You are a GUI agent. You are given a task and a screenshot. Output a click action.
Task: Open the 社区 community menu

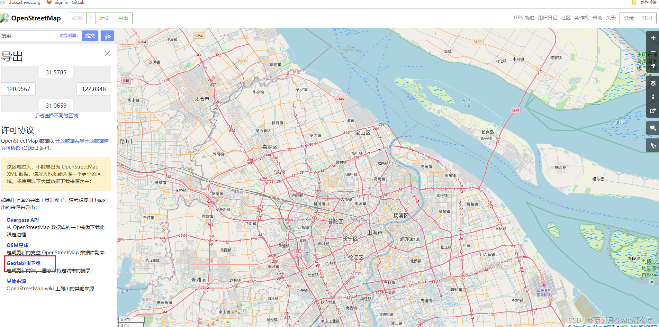(566, 18)
